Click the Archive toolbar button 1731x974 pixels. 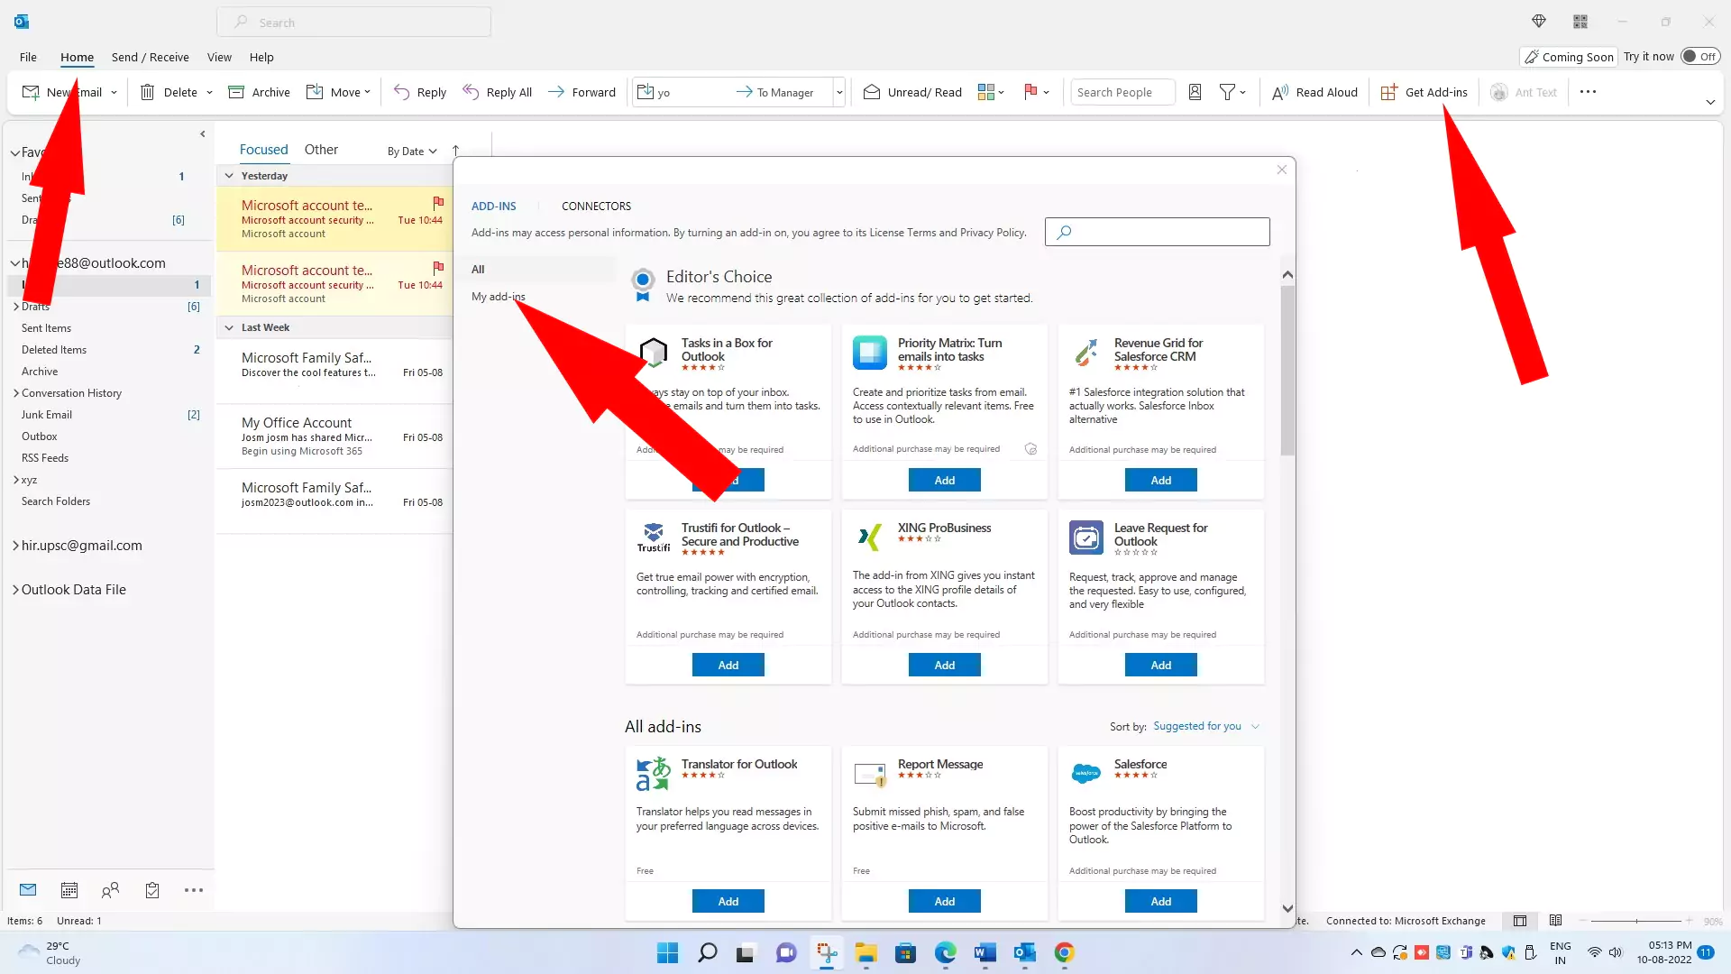[259, 92]
